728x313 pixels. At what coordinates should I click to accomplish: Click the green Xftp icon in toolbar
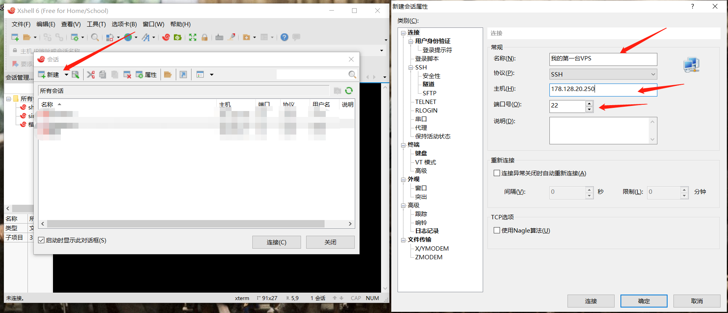pyautogui.click(x=178, y=37)
